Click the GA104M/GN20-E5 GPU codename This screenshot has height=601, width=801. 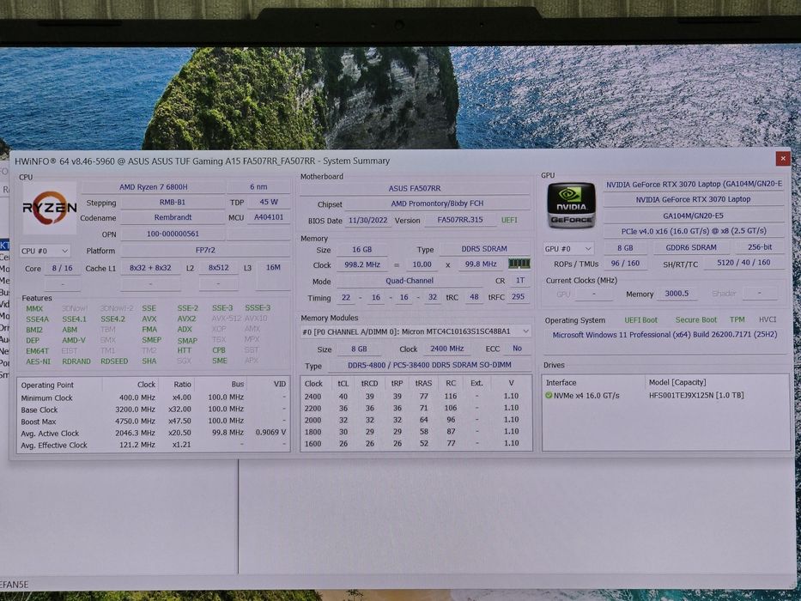pos(693,216)
